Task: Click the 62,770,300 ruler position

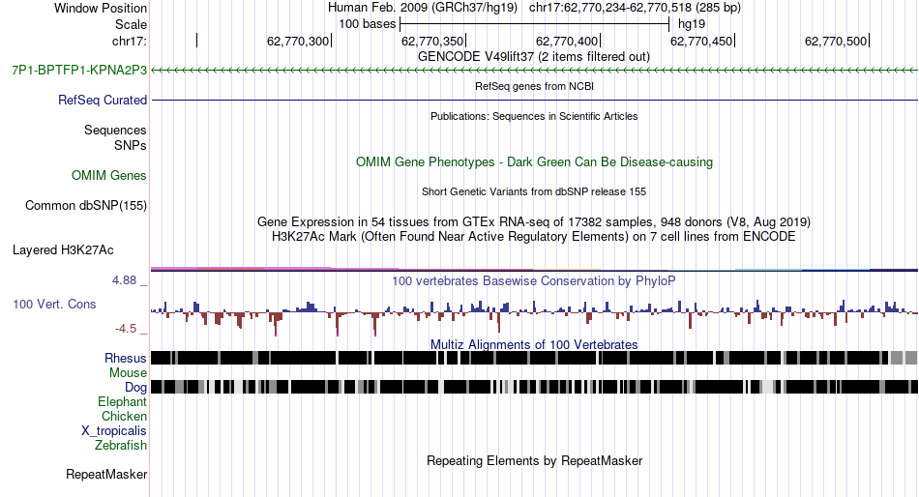Action: pyautogui.click(x=298, y=41)
